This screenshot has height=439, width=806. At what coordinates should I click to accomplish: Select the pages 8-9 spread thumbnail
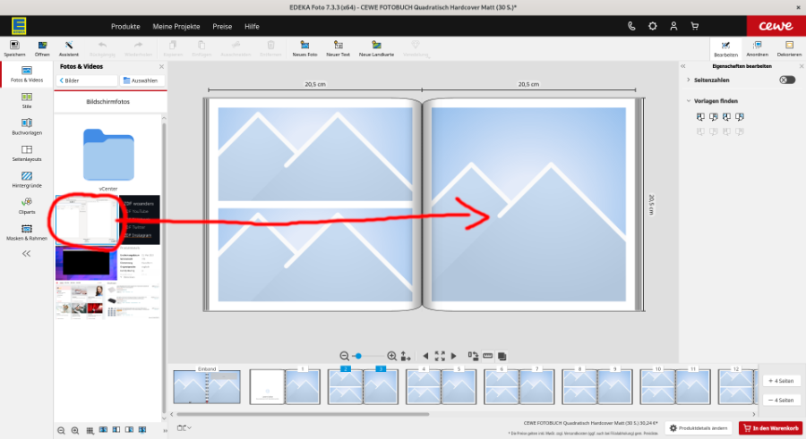[x=596, y=386]
